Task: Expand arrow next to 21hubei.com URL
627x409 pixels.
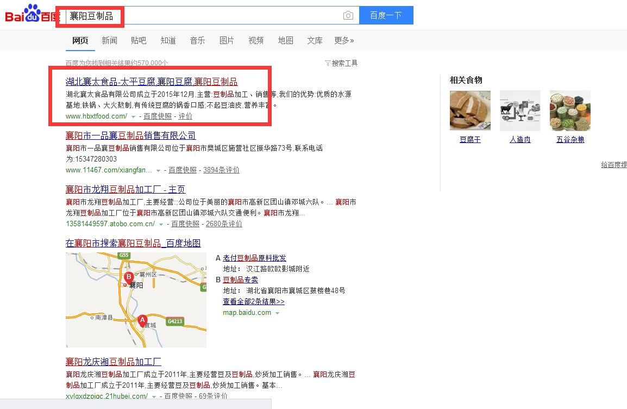Action: click(154, 396)
